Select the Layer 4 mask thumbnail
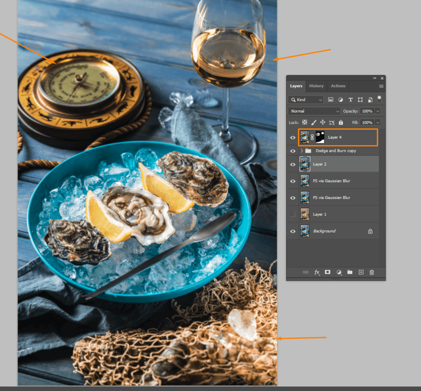 point(319,137)
